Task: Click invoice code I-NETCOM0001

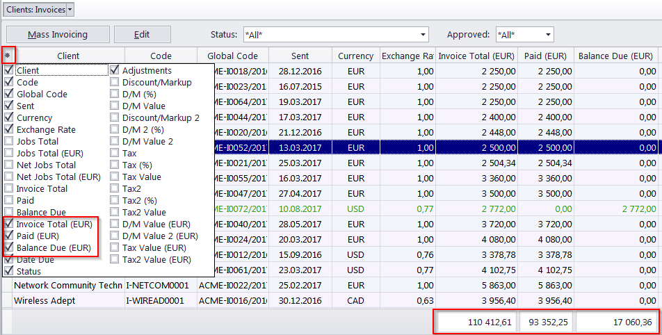Action: 157,285
